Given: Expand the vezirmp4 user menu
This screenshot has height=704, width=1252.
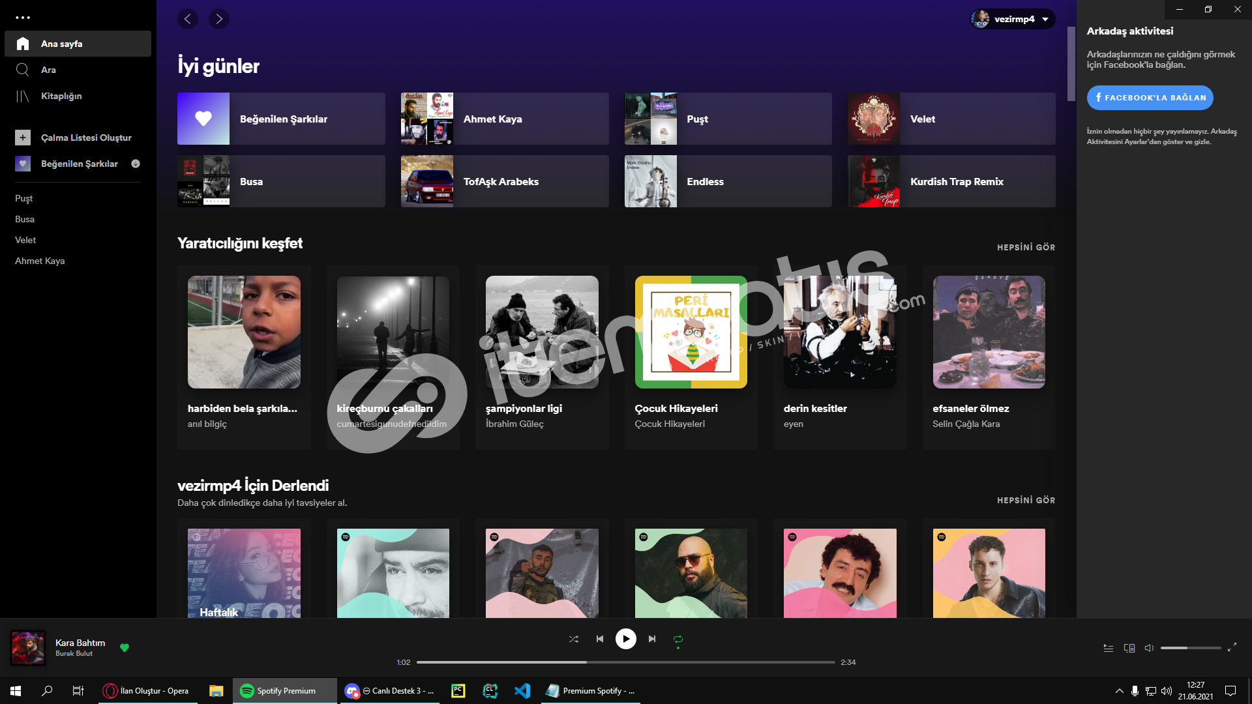Looking at the screenshot, I should point(1012,19).
